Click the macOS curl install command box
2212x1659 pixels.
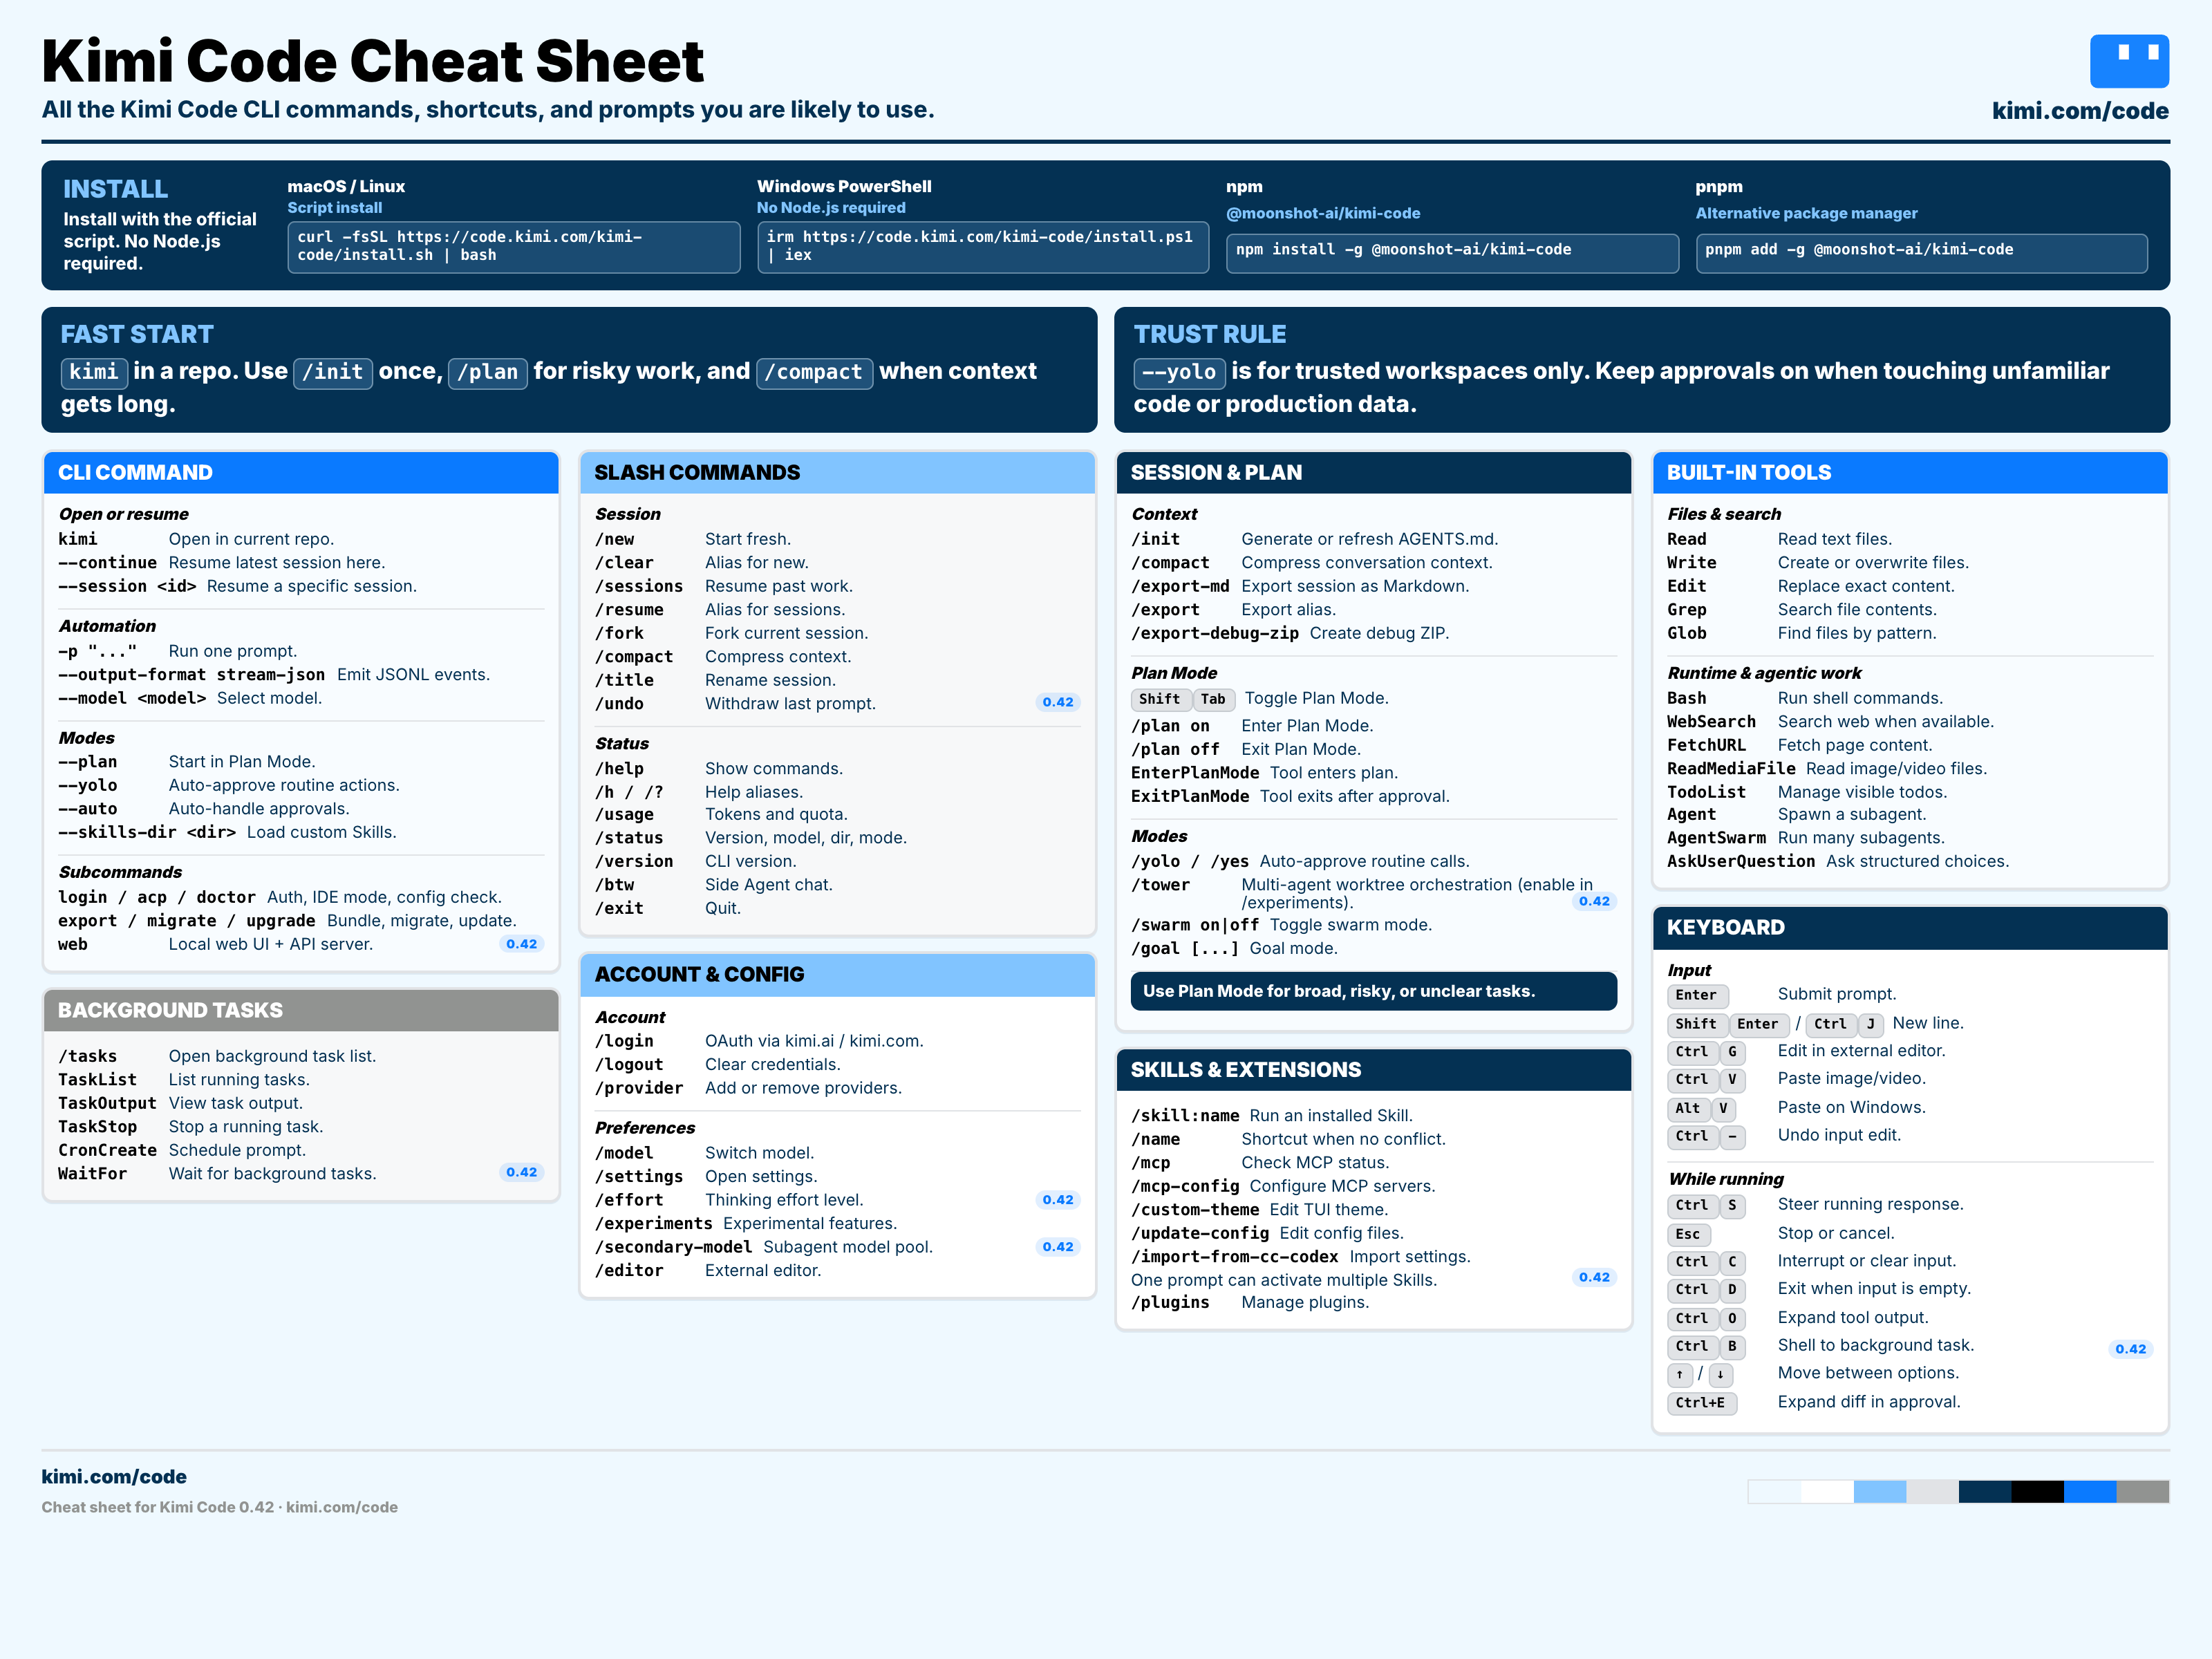(514, 246)
